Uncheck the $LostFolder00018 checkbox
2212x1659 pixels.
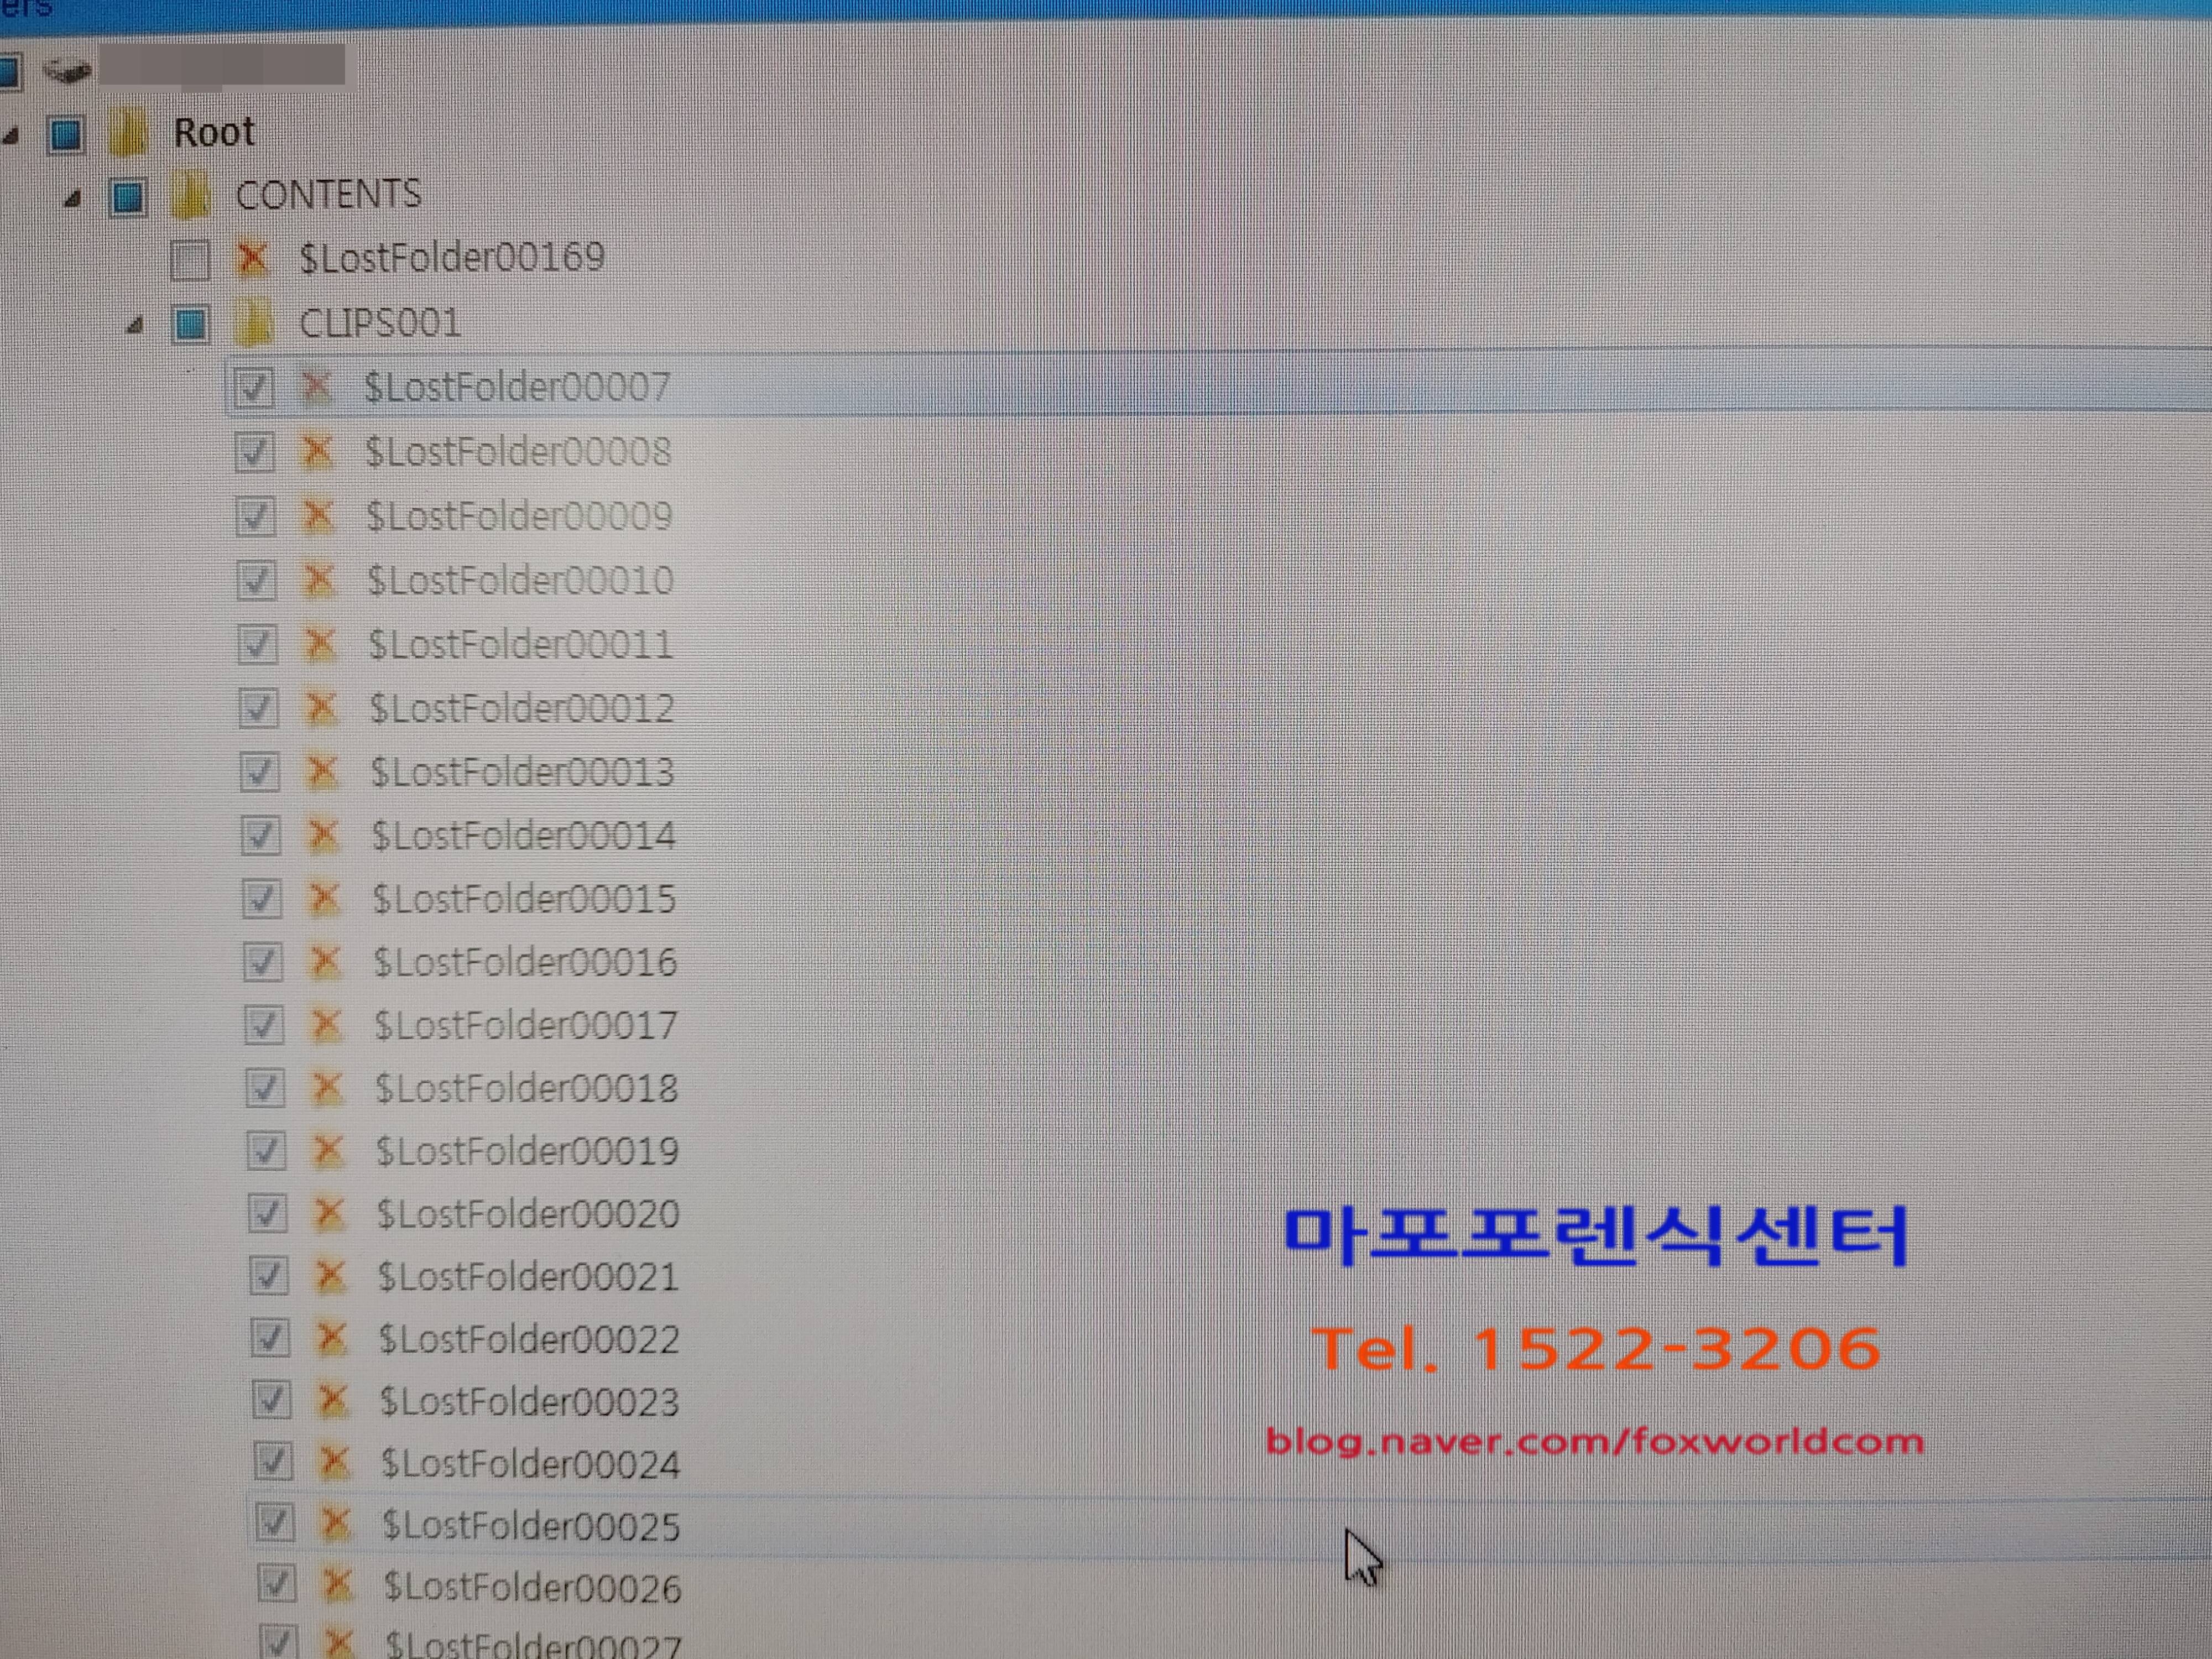tap(264, 1088)
